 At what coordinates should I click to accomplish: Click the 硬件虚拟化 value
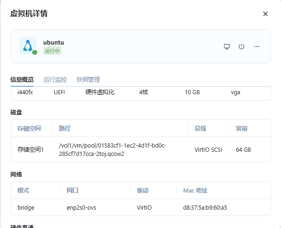(x=100, y=92)
